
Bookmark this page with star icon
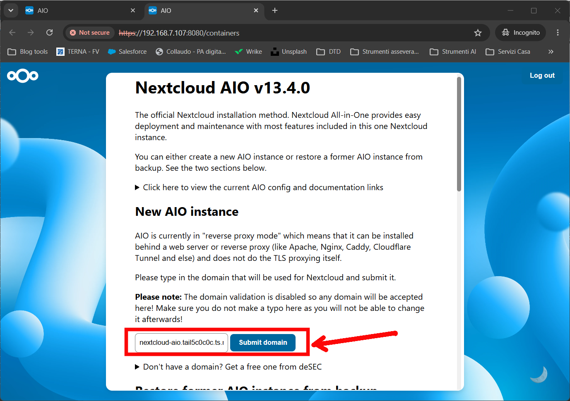point(478,33)
